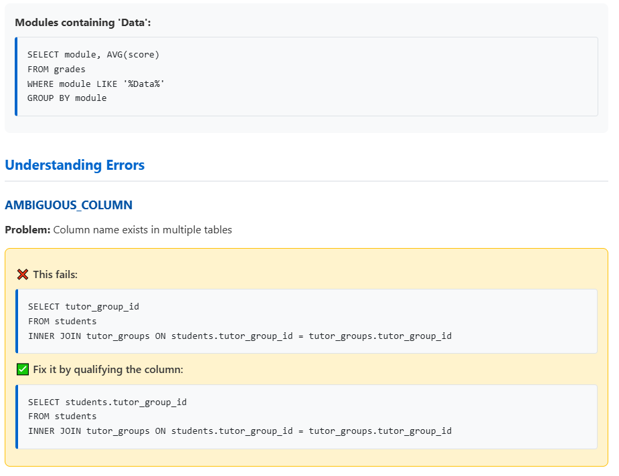Image resolution: width=619 pixels, height=476 pixels.
Task: Click the 'FROM grades' code line
Action: pos(56,69)
